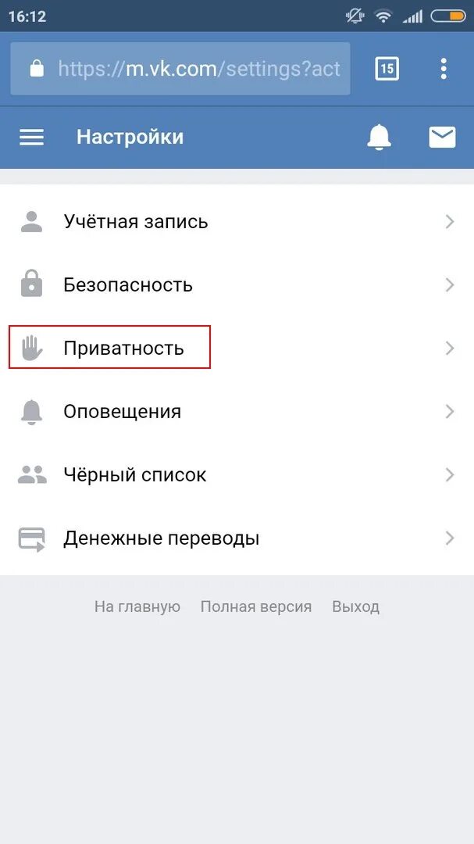The width and height of the screenshot is (474, 844).
Task: Tap the card icon beside Денежные переводы
Action: [x=32, y=538]
